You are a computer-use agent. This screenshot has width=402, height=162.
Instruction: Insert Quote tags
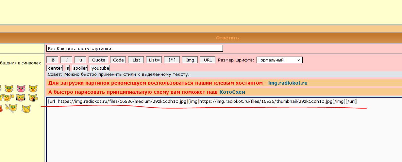(98, 60)
